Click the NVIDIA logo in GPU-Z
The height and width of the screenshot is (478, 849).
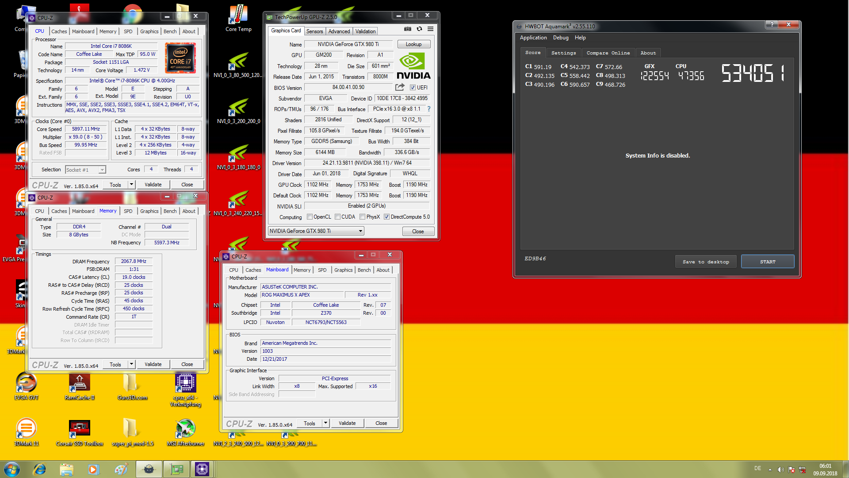(413, 66)
